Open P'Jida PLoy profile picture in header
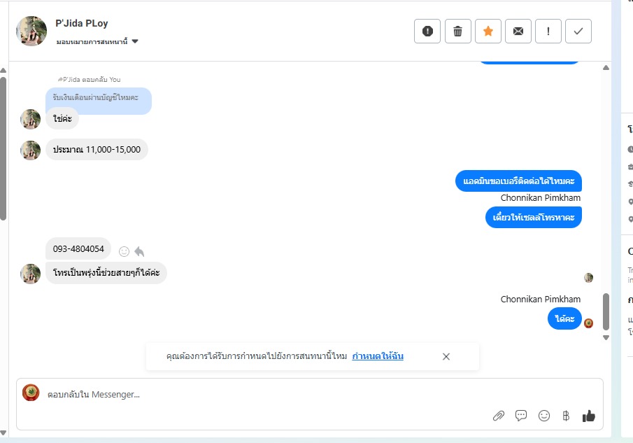The height and width of the screenshot is (443, 633). tap(31, 31)
